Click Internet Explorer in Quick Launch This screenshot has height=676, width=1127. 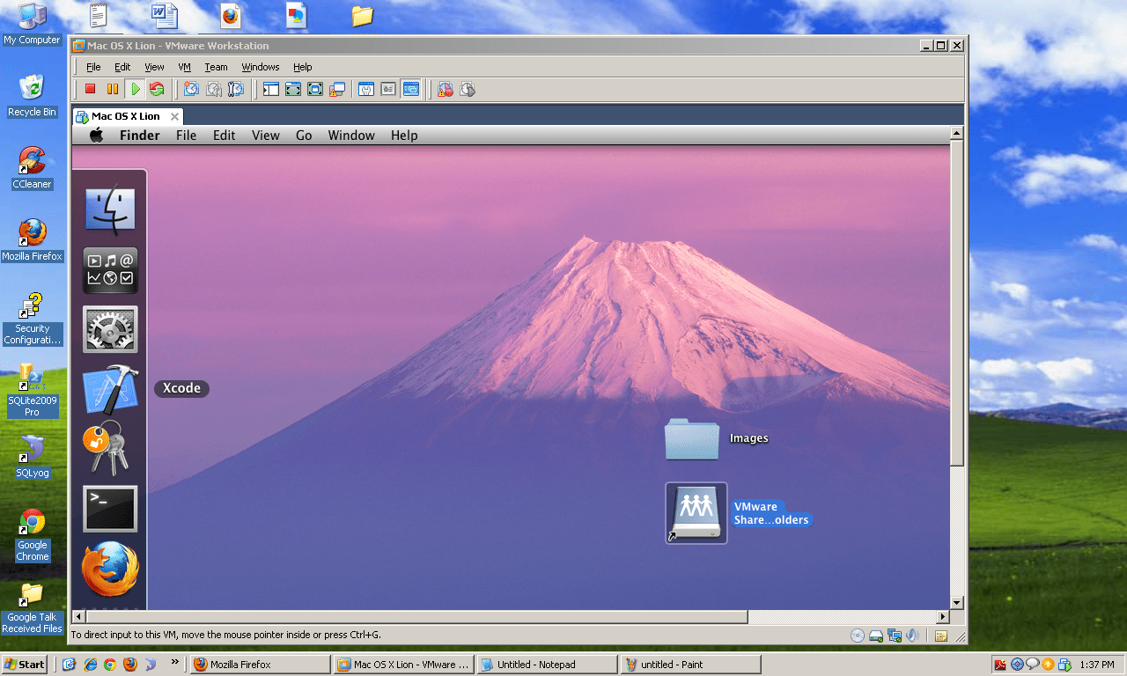[x=90, y=665]
